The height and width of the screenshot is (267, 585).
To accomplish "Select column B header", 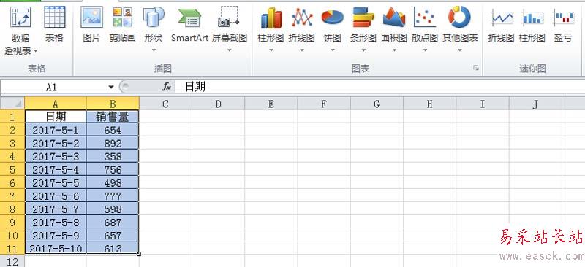I will tap(113, 104).
